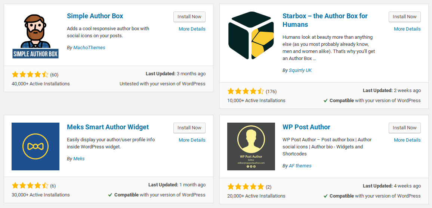Click the Meks Smart Author Widget star rating
This screenshot has width=432, height=208.
coord(30,185)
